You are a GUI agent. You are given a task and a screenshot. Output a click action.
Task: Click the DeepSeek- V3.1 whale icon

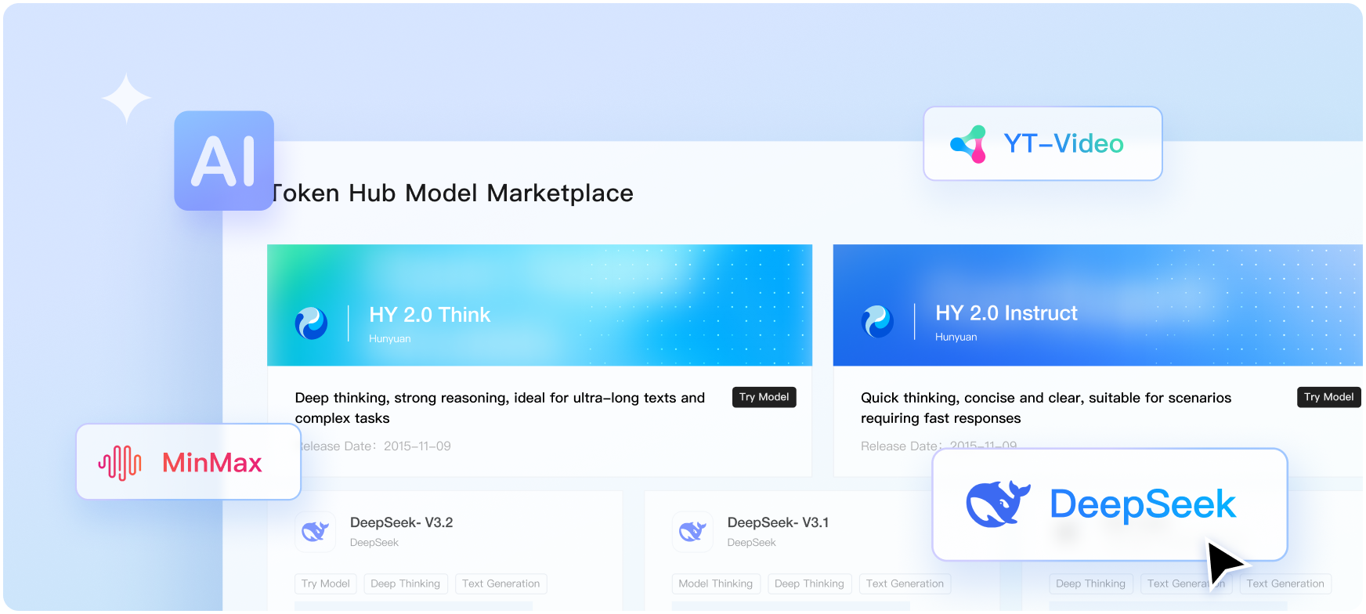coord(692,532)
